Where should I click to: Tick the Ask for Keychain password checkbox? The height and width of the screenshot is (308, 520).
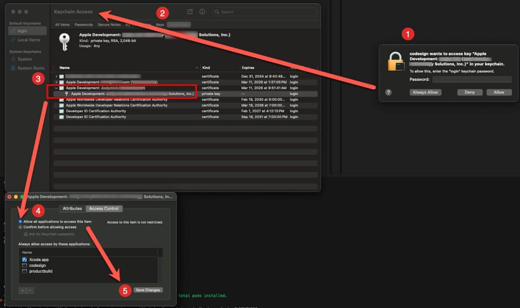(26, 234)
